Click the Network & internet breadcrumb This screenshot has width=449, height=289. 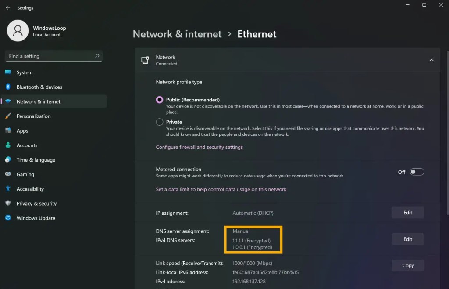[177, 34]
